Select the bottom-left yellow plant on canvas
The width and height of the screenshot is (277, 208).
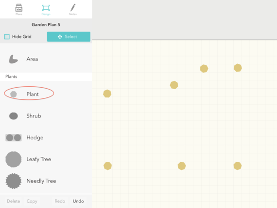pyautogui.click(x=107, y=166)
